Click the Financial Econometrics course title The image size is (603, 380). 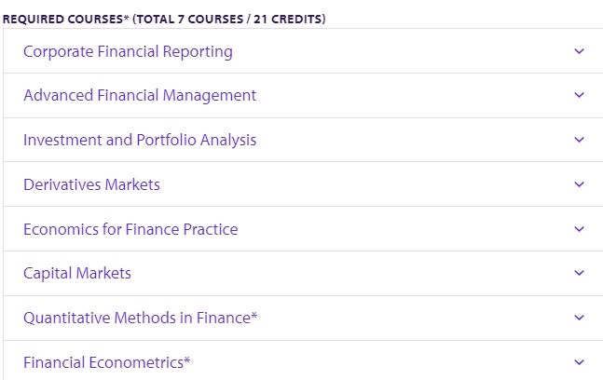click(x=103, y=362)
